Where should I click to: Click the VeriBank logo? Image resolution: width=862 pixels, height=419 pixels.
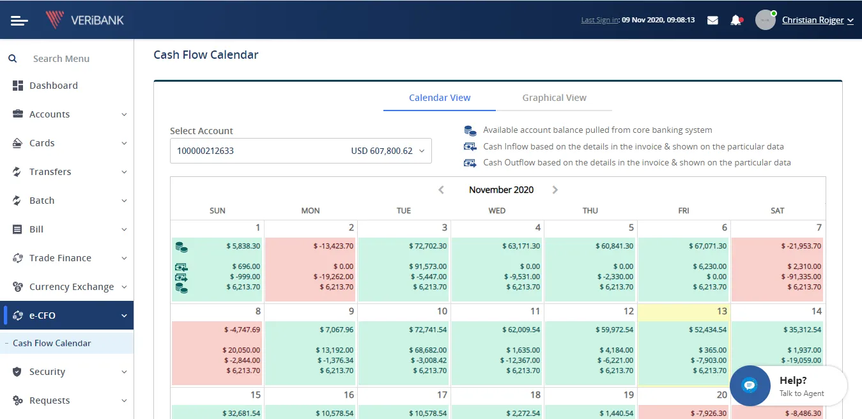pyautogui.click(x=85, y=20)
